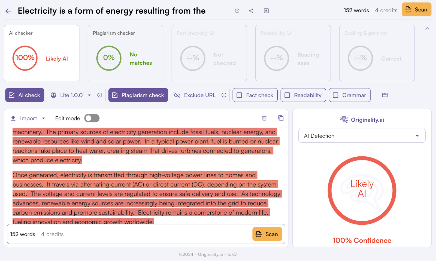This screenshot has width=436, height=261.
Task: Click the text 'which produce electricity.'
Action: pos(47,160)
